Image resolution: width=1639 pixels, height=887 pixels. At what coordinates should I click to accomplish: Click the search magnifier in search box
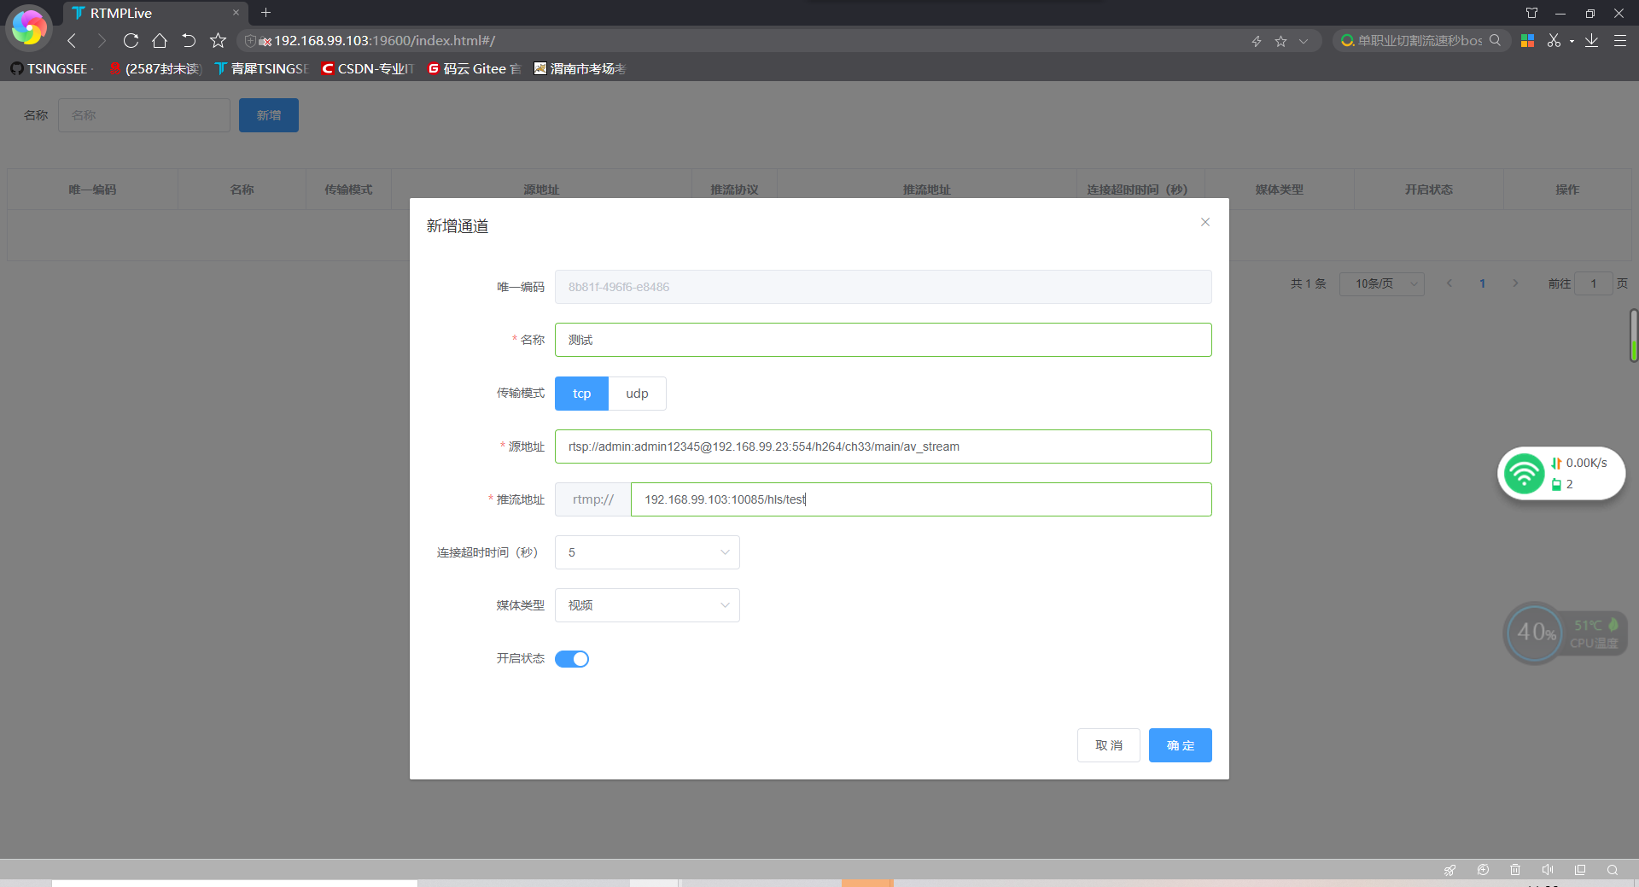1495,40
